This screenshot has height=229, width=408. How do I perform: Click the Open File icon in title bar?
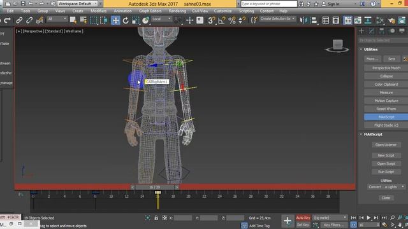tap(15, 4)
